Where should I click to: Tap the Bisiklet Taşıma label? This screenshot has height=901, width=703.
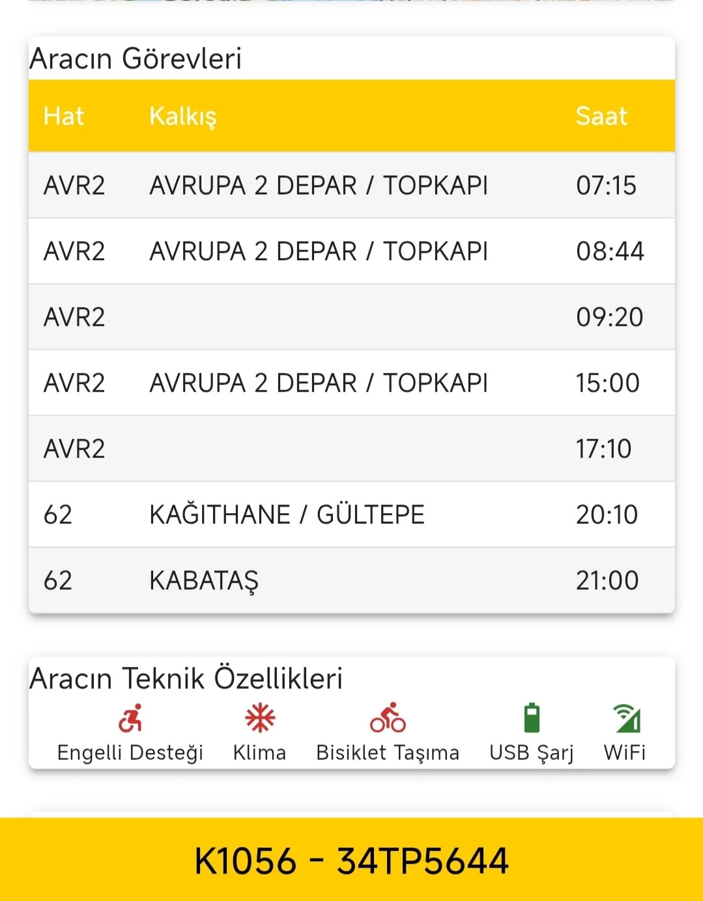tap(388, 752)
